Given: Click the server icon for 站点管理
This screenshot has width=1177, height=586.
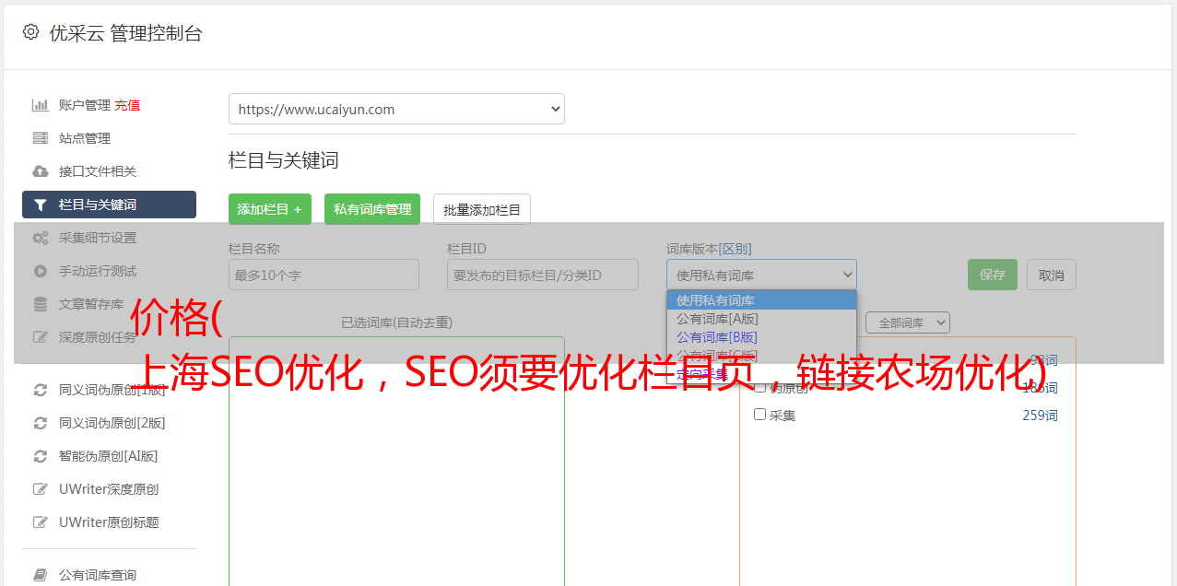Looking at the screenshot, I should (41, 138).
